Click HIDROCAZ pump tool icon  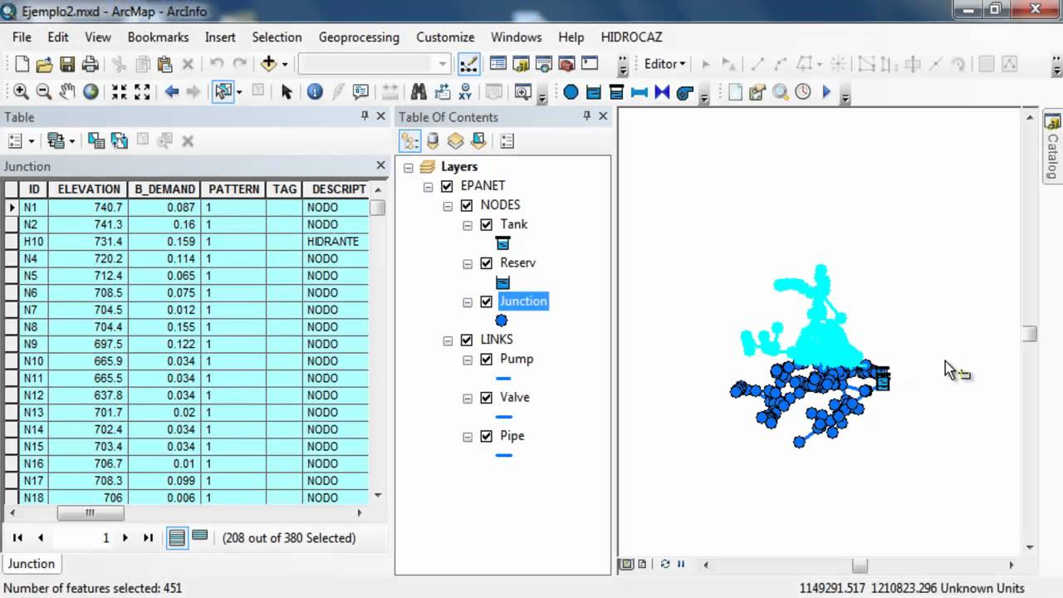coord(685,92)
